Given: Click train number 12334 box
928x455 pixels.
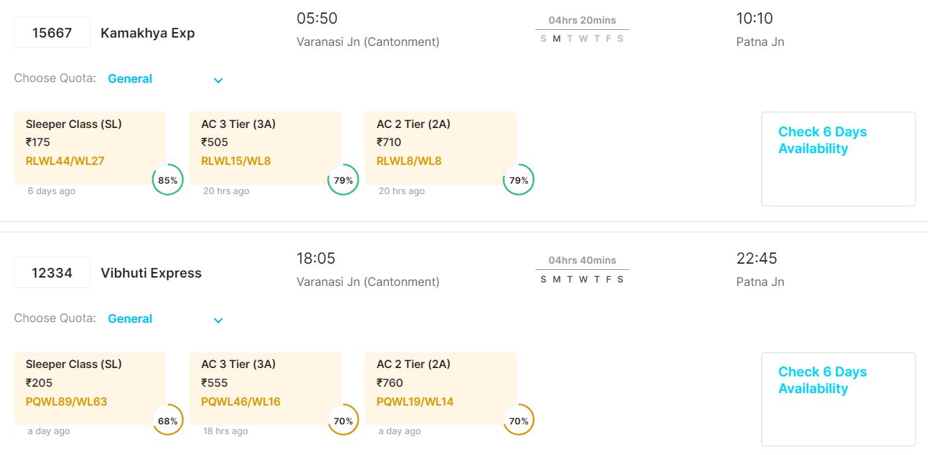Looking at the screenshot, I should pos(52,273).
